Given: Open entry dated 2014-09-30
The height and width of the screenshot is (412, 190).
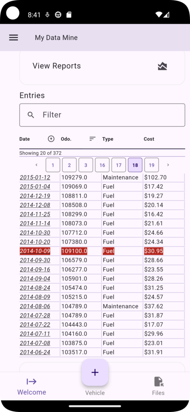Looking at the screenshot, I should [35, 260].
